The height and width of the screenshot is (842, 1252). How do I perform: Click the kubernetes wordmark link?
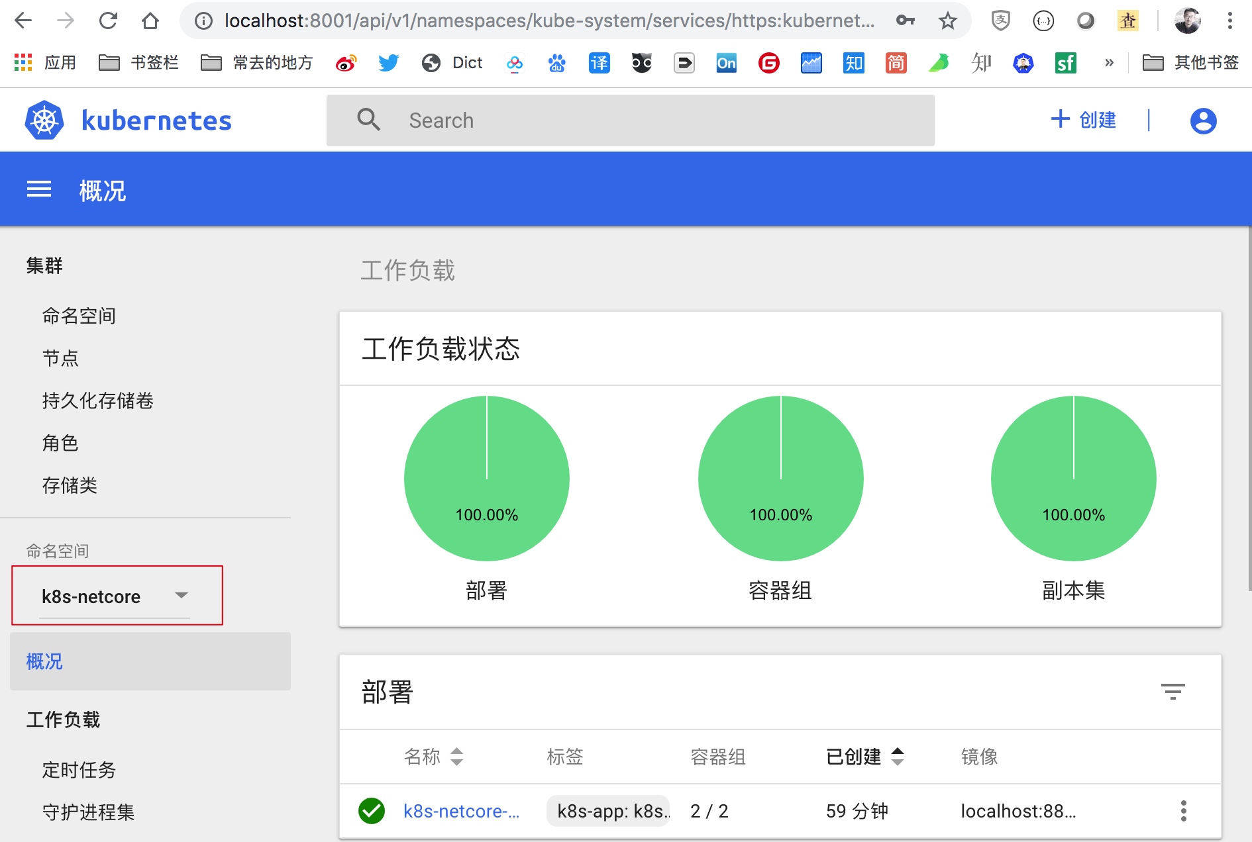click(x=156, y=120)
